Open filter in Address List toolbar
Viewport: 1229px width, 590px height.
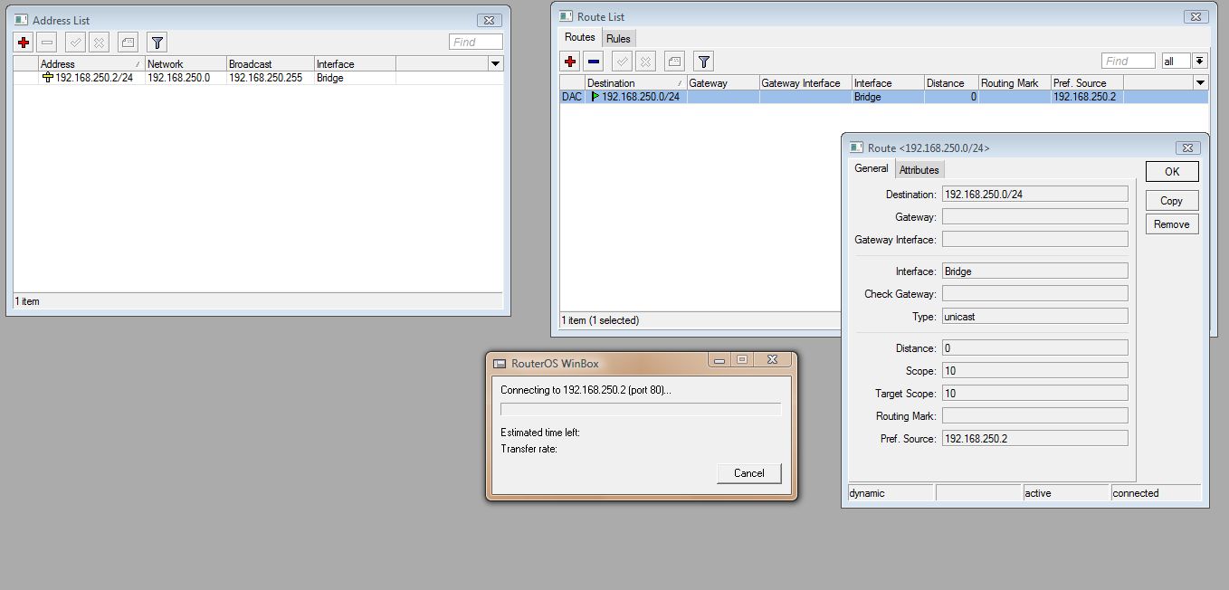157,43
